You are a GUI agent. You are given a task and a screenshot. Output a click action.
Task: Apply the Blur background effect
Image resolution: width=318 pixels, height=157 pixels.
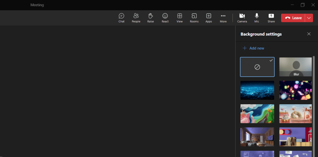(295, 67)
